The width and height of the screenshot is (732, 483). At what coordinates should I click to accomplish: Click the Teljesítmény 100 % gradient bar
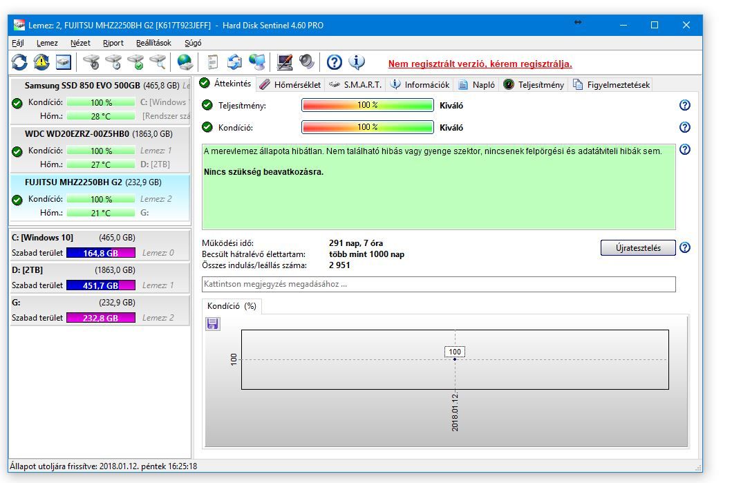pos(368,105)
